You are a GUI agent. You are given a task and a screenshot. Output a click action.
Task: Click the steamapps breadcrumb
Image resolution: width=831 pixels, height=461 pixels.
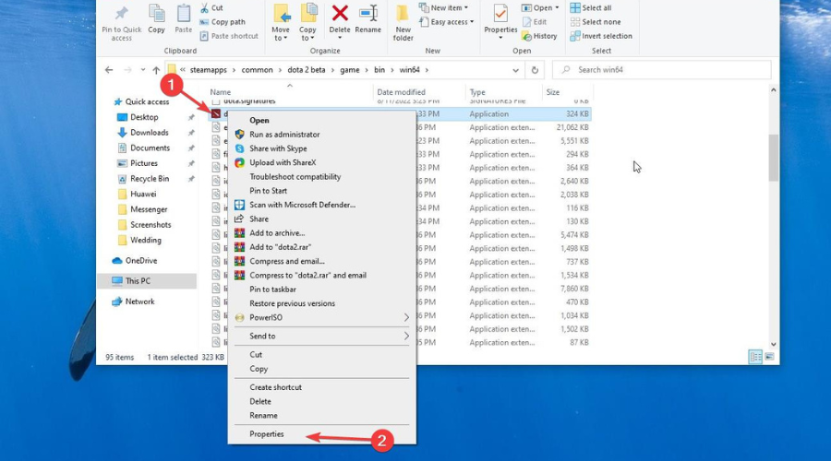click(209, 70)
